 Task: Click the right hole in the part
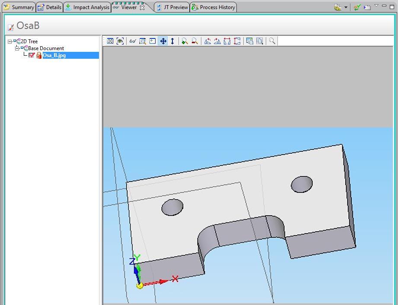(302, 184)
